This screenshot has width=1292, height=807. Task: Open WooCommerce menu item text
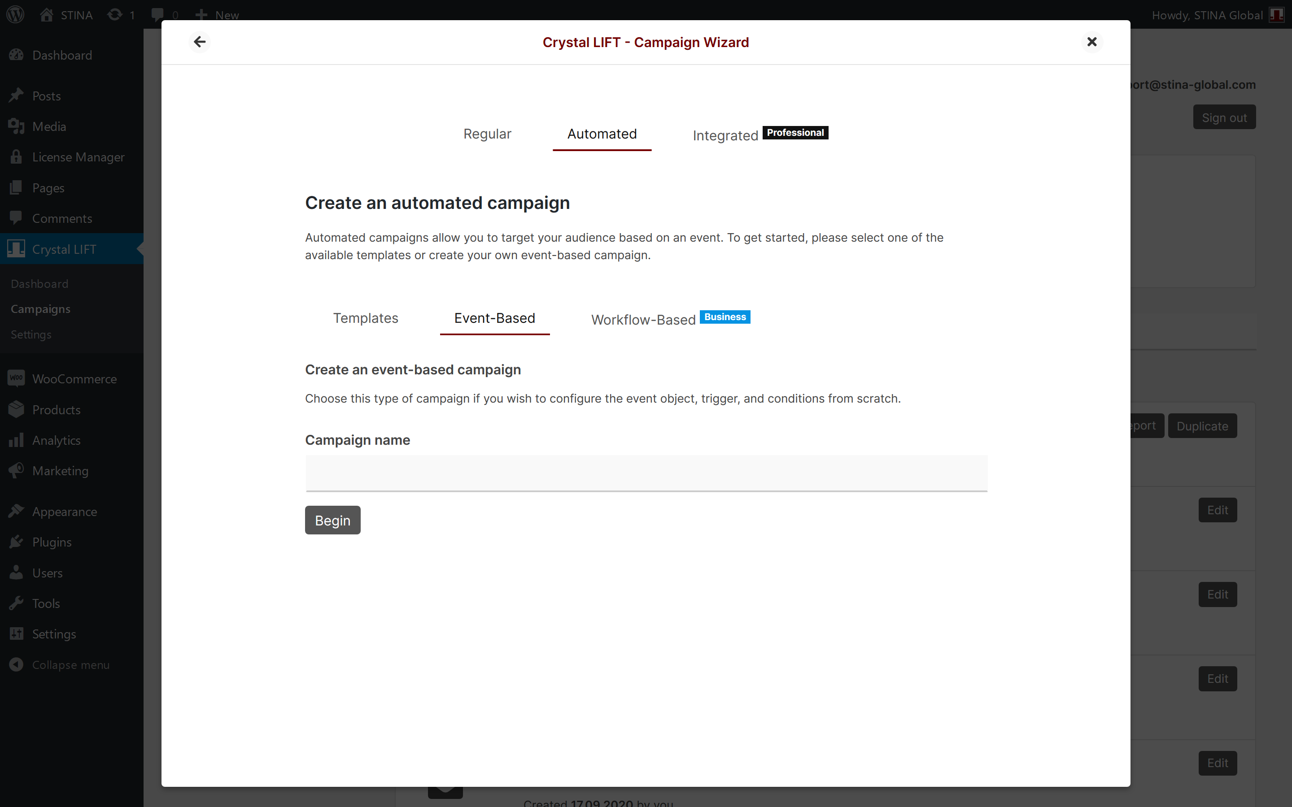click(74, 378)
